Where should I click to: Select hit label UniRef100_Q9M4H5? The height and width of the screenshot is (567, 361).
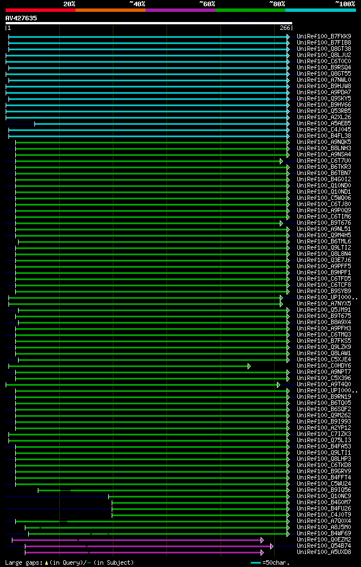[324, 235]
